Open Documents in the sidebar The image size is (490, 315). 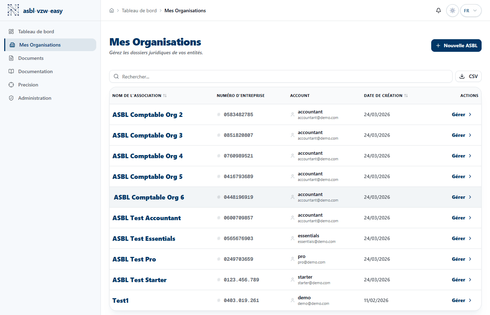click(x=50, y=58)
